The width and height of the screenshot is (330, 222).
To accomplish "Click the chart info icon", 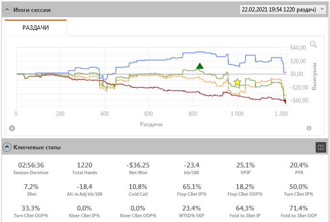I will [x=309, y=128].
